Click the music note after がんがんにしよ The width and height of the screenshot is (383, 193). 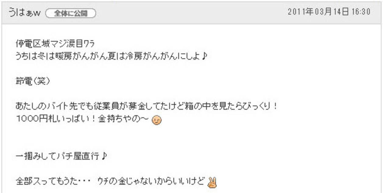click(204, 56)
